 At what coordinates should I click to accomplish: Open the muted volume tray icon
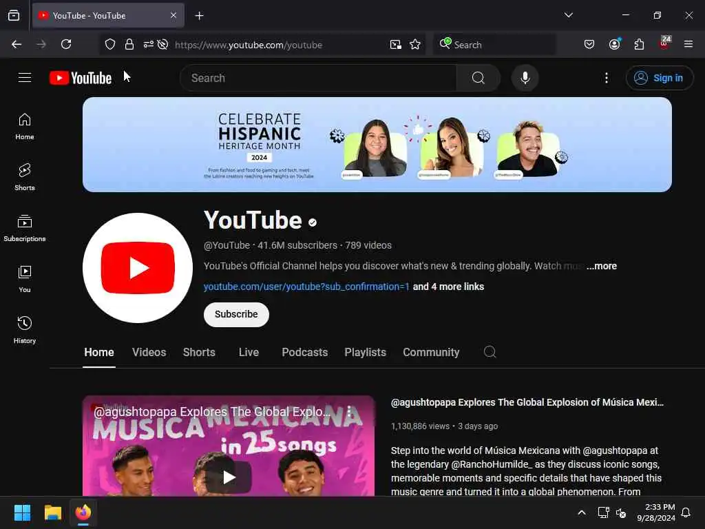(x=621, y=512)
